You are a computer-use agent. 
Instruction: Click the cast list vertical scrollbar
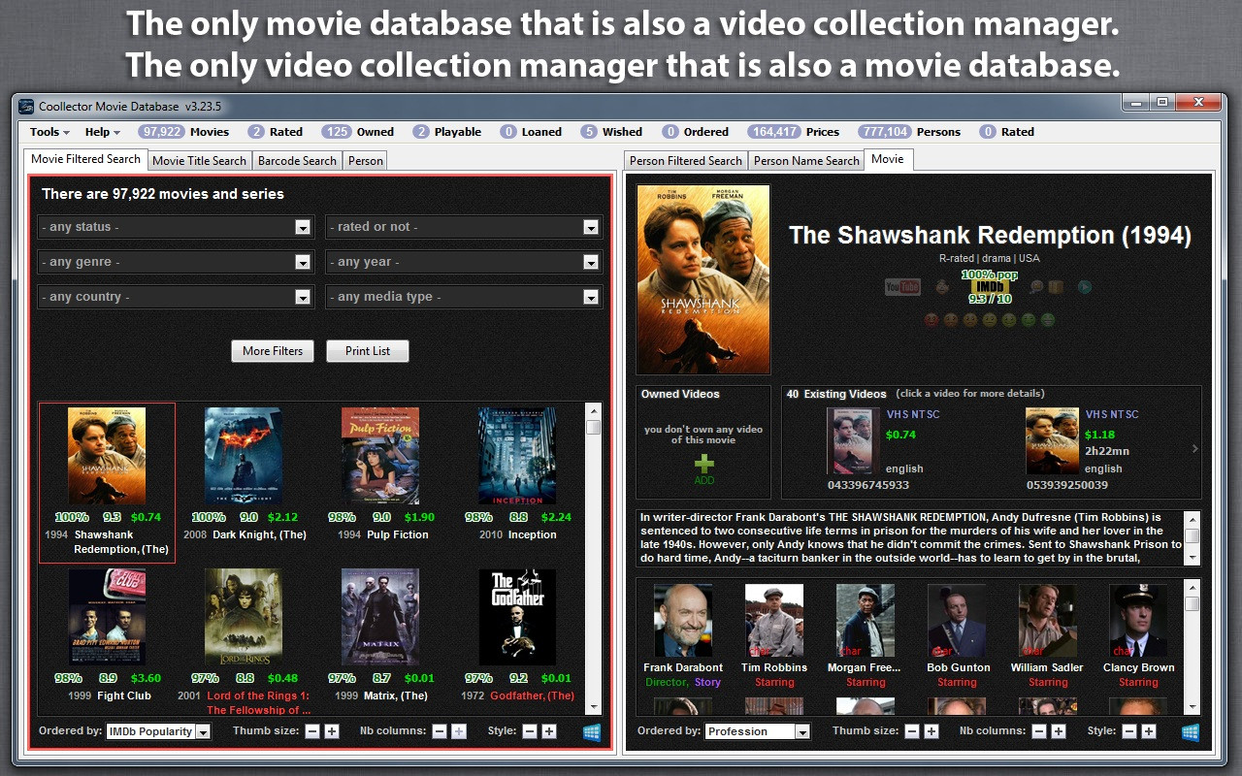click(1193, 647)
